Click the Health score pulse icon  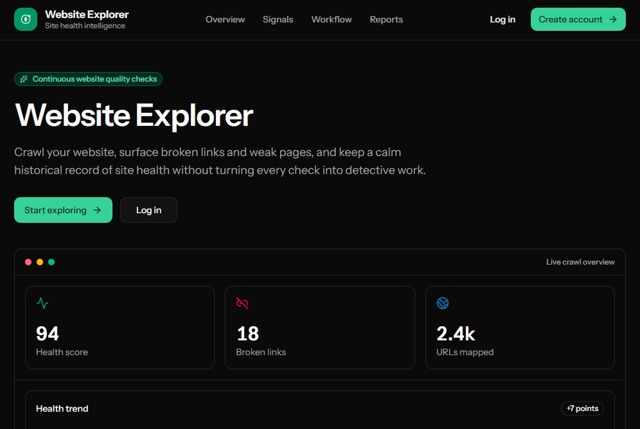42,303
